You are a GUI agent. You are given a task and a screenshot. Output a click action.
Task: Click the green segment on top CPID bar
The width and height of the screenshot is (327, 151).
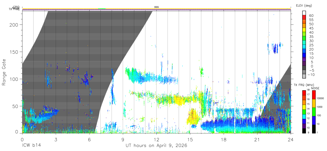102,9
